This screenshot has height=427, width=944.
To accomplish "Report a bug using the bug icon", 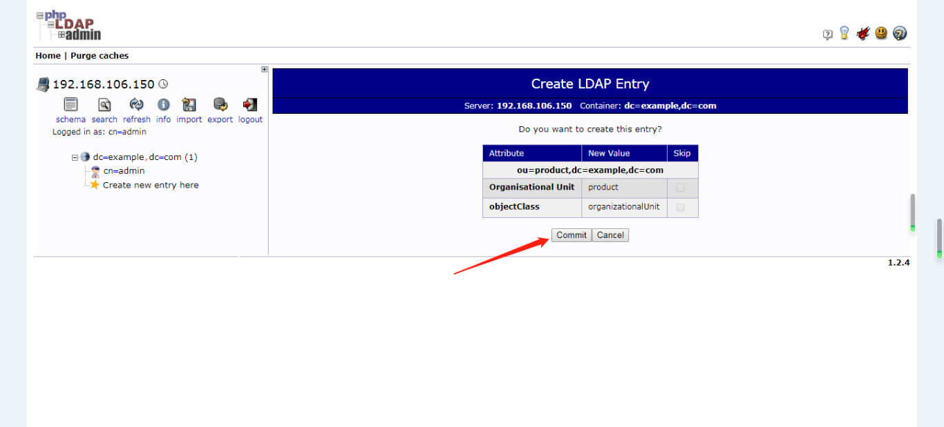I will (863, 32).
